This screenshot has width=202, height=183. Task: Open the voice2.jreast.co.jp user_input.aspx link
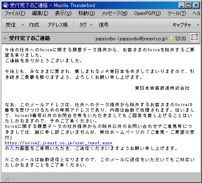(58, 143)
